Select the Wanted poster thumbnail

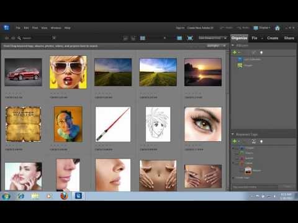[x=23, y=124]
